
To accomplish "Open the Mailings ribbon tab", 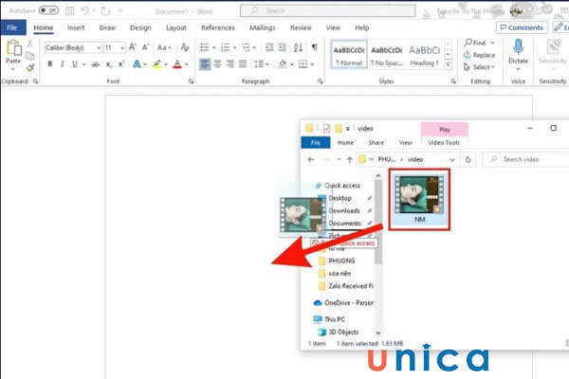I will pos(263,27).
